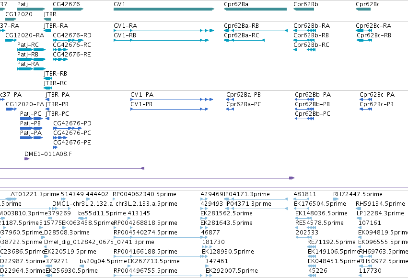Click the CG42676 gene bar
This screenshot has height=278, width=408.
[x=68, y=9]
